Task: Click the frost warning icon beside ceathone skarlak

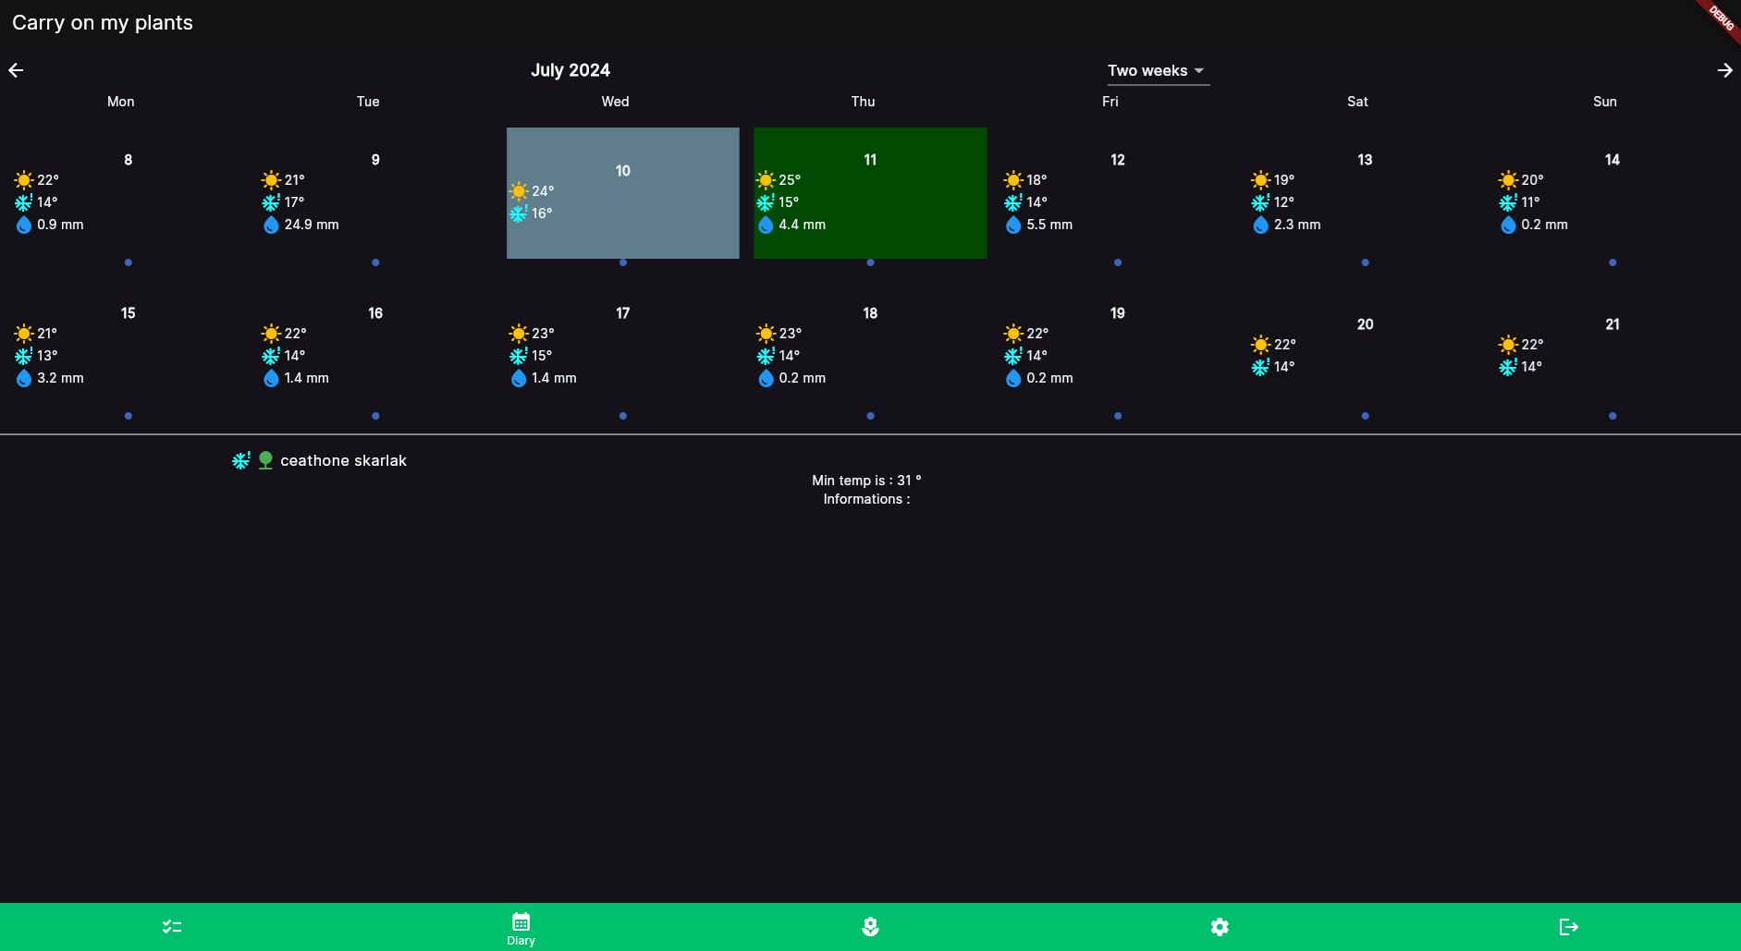Action: point(241,459)
